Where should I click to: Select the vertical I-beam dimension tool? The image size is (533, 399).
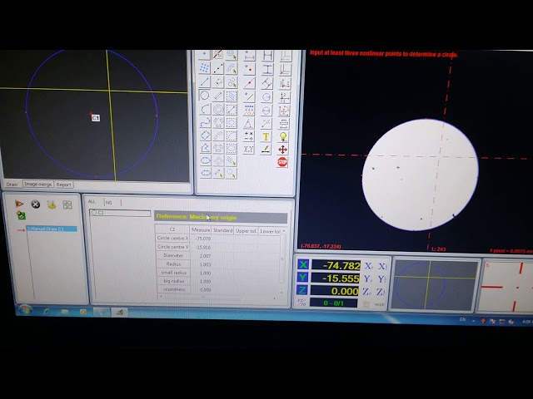[267, 70]
